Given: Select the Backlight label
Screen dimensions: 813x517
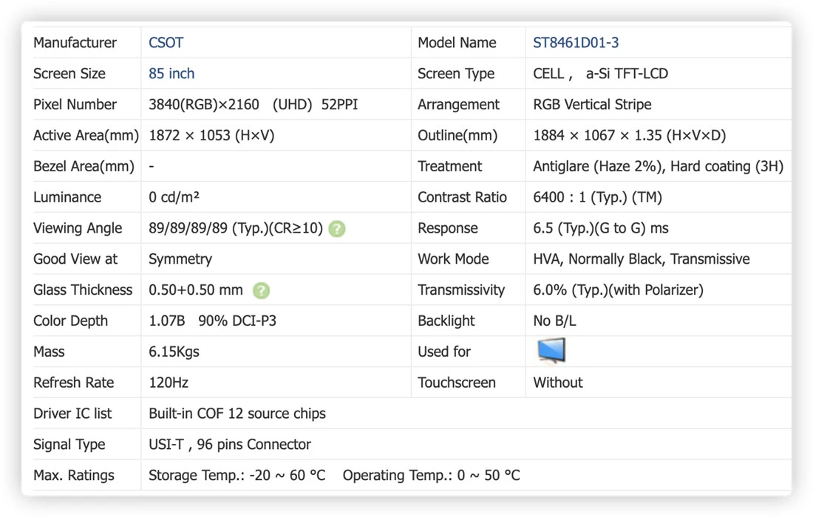Looking at the screenshot, I should click(446, 321).
